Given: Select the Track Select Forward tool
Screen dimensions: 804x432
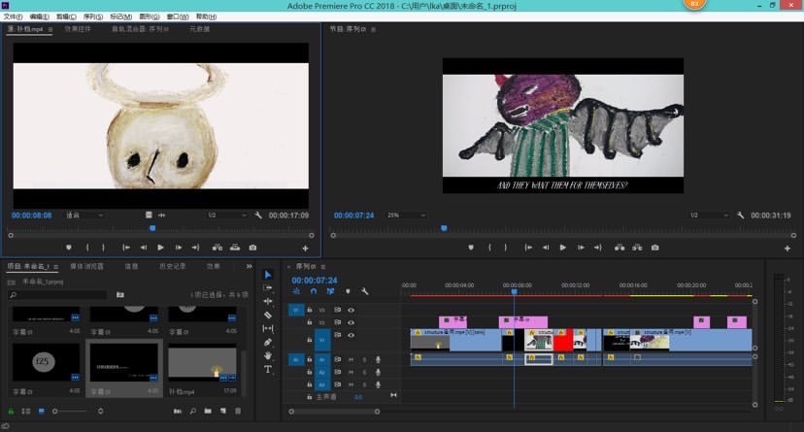Looking at the screenshot, I should coord(268,288).
